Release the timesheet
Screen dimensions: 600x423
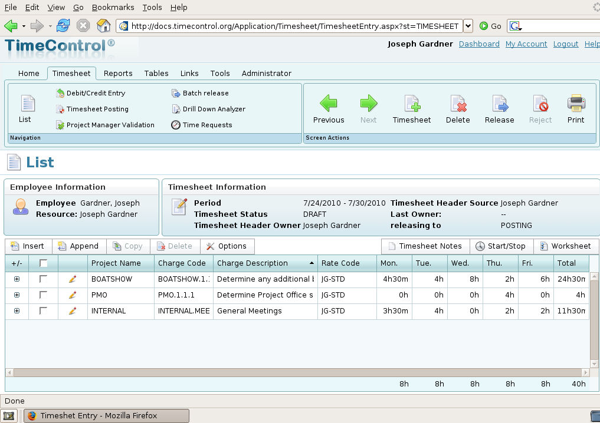499,109
